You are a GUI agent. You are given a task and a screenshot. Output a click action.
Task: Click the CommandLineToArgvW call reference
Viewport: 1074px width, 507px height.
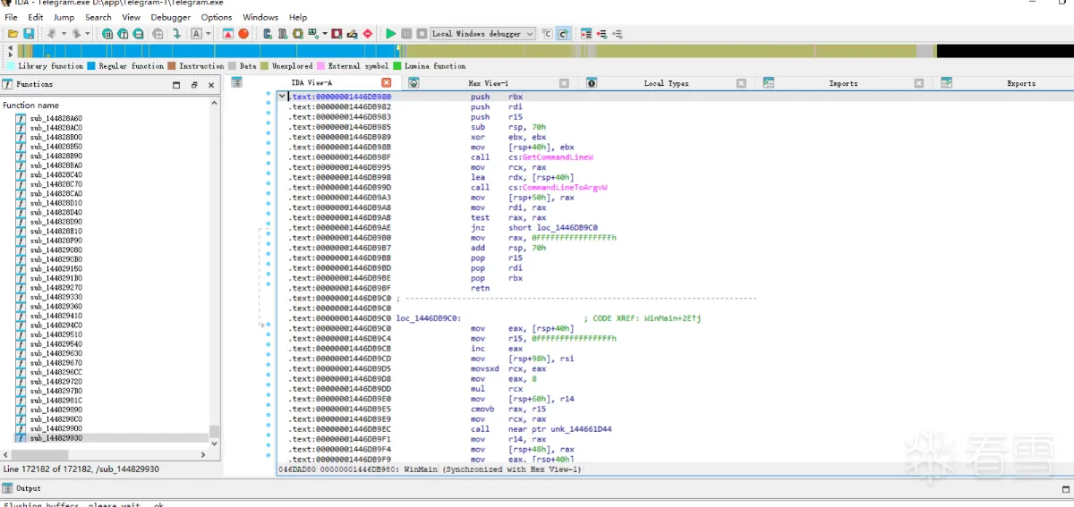564,188
